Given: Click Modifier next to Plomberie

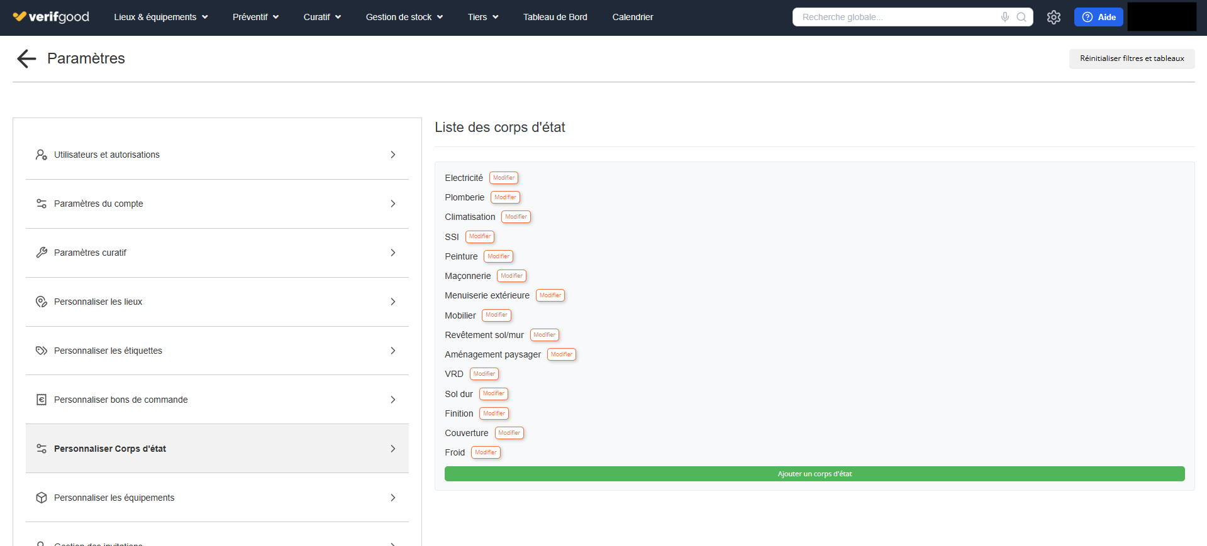Looking at the screenshot, I should [x=505, y=197].
